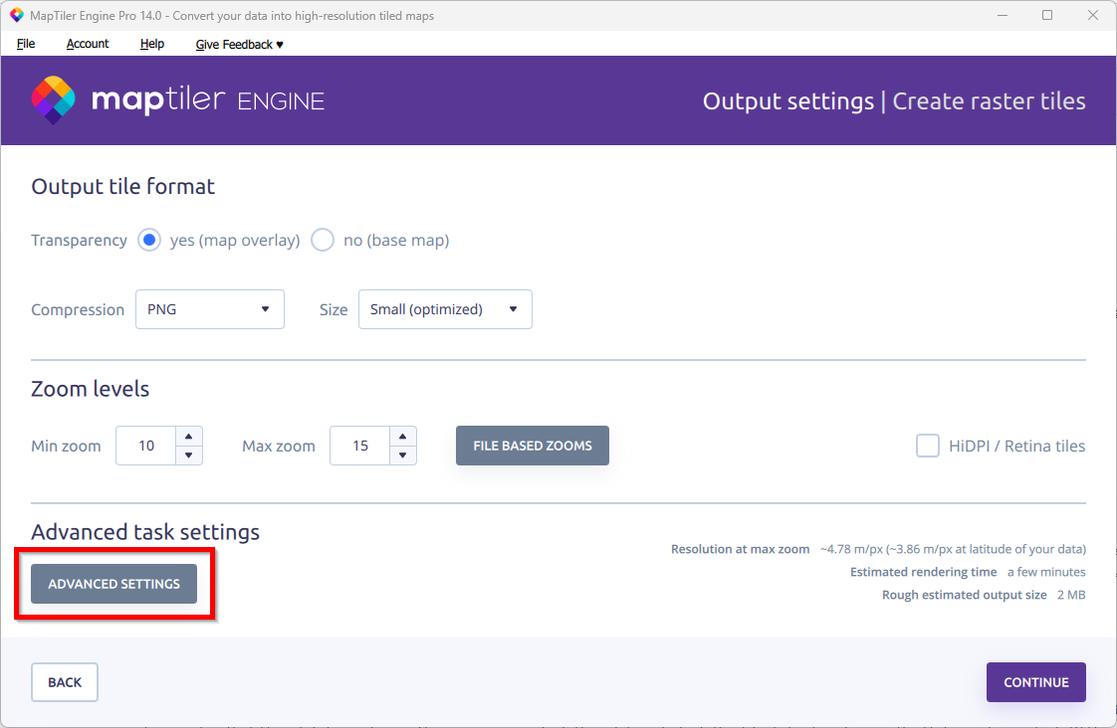Screen dimensions: 1117x728
Task: Decrease Min zoom with down arrow
Action: pos(188,455)
